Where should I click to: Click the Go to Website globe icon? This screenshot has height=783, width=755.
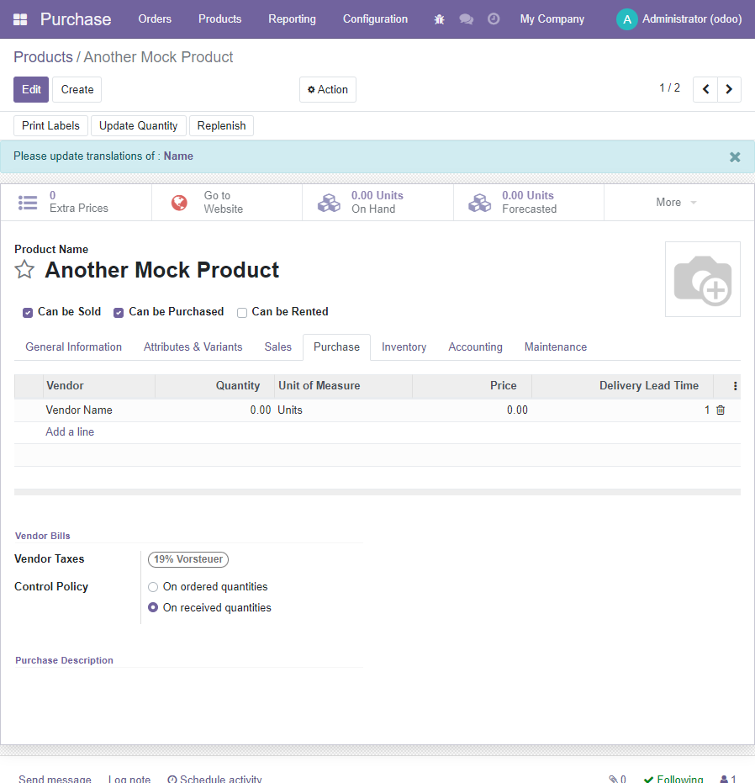(179, 202)
